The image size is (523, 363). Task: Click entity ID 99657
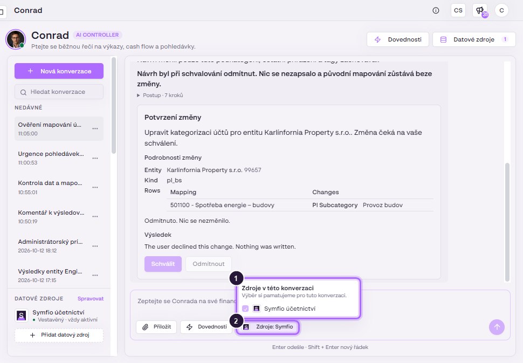[252, 170]
